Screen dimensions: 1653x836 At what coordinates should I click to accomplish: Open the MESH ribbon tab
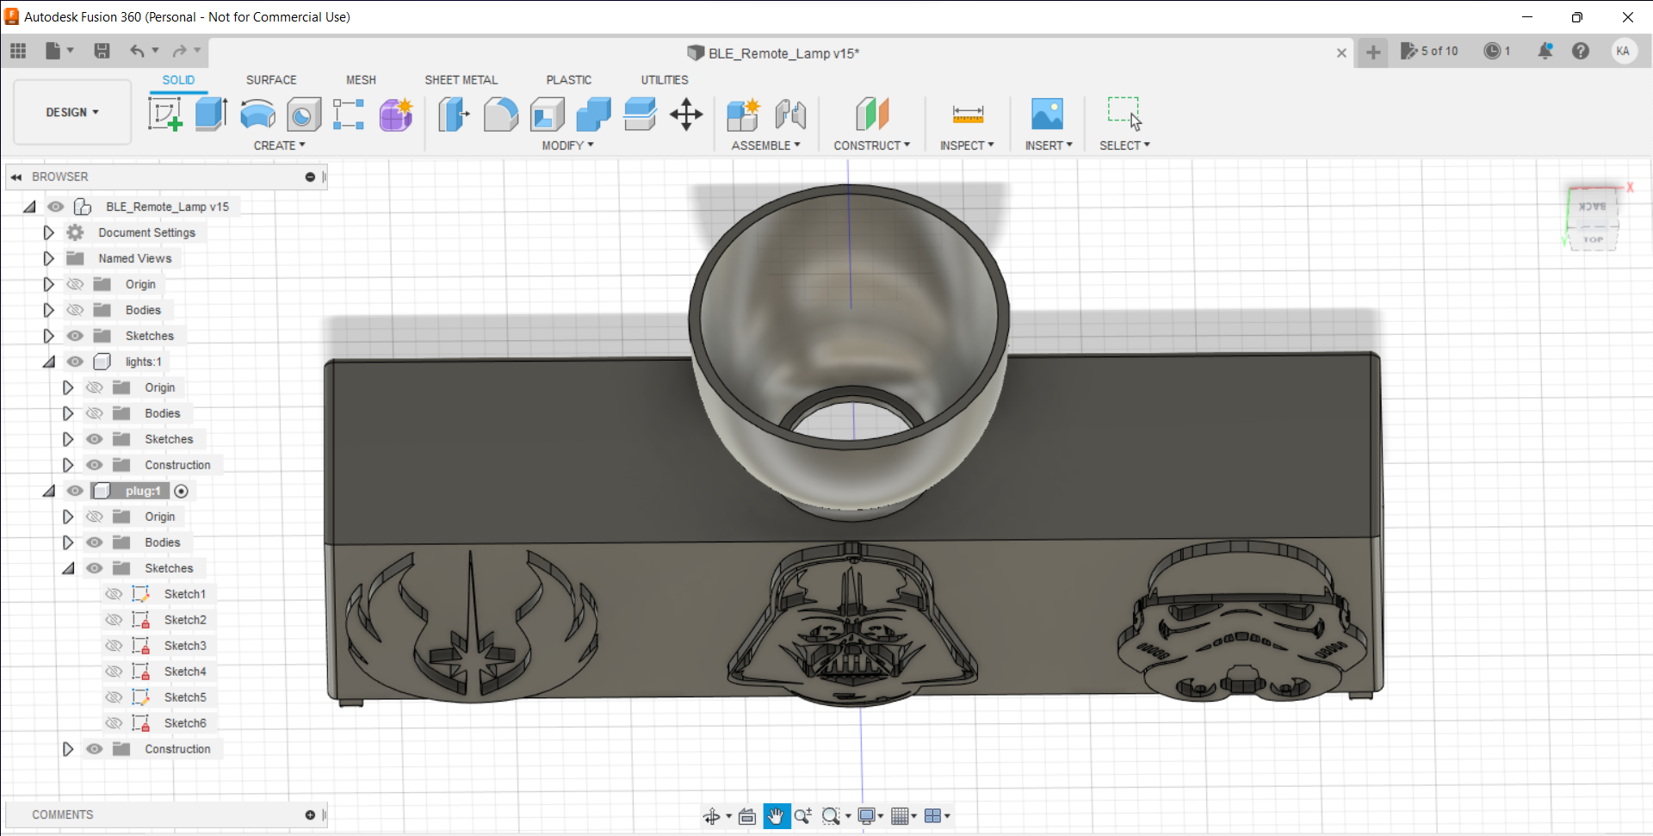click(x=361, y=79)
